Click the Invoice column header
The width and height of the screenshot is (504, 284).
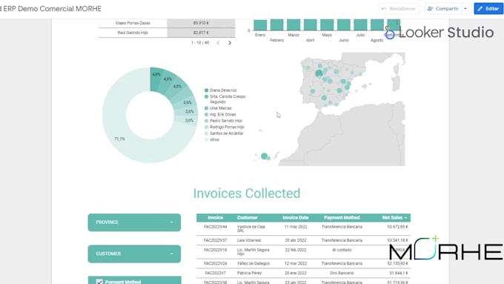[216, 218]
